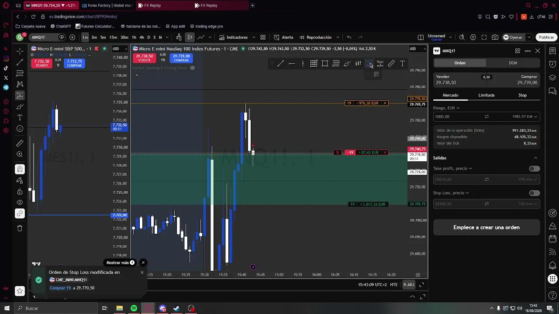The width and height of the screenshot is (559, 314).
Task: Click the trash remove objects icon
Action: [x=20, y=228]
